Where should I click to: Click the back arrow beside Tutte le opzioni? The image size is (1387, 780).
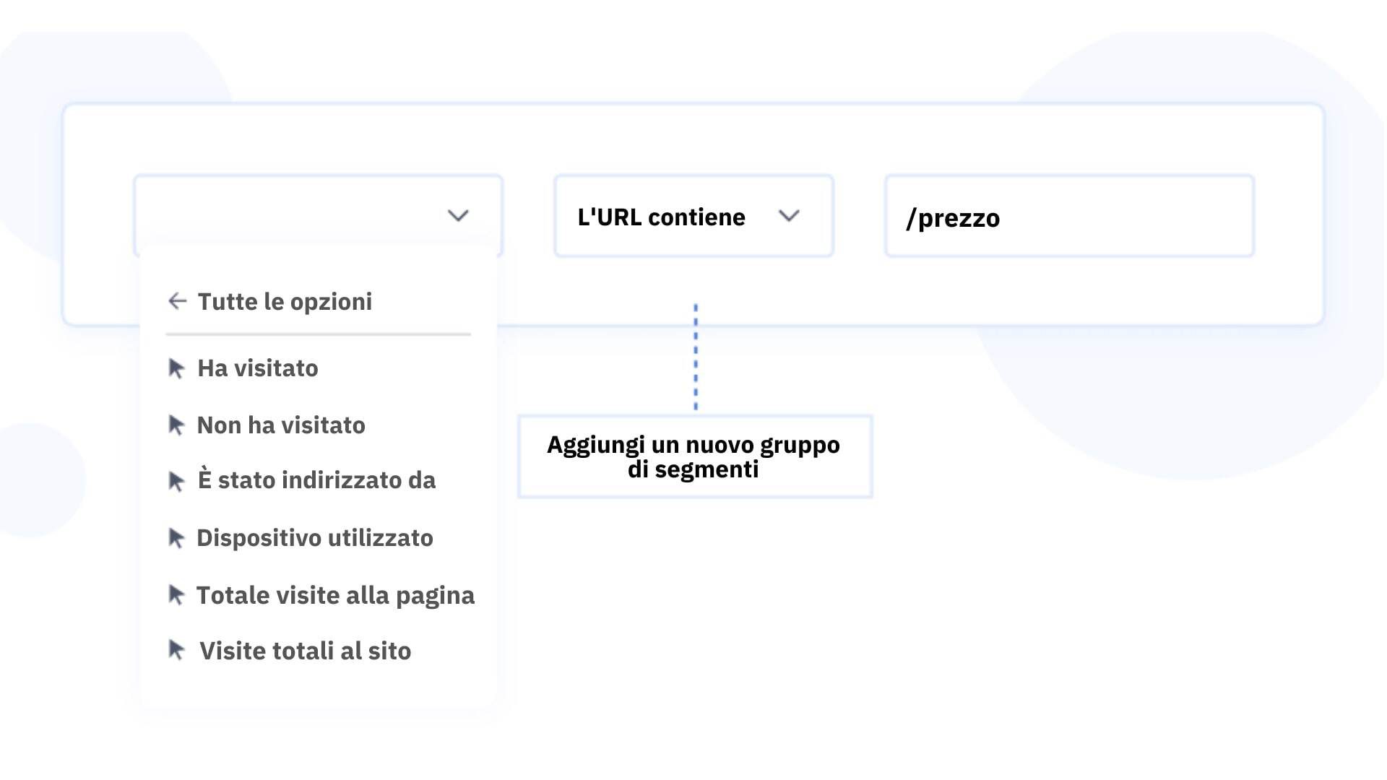click(x=177, y=301)
